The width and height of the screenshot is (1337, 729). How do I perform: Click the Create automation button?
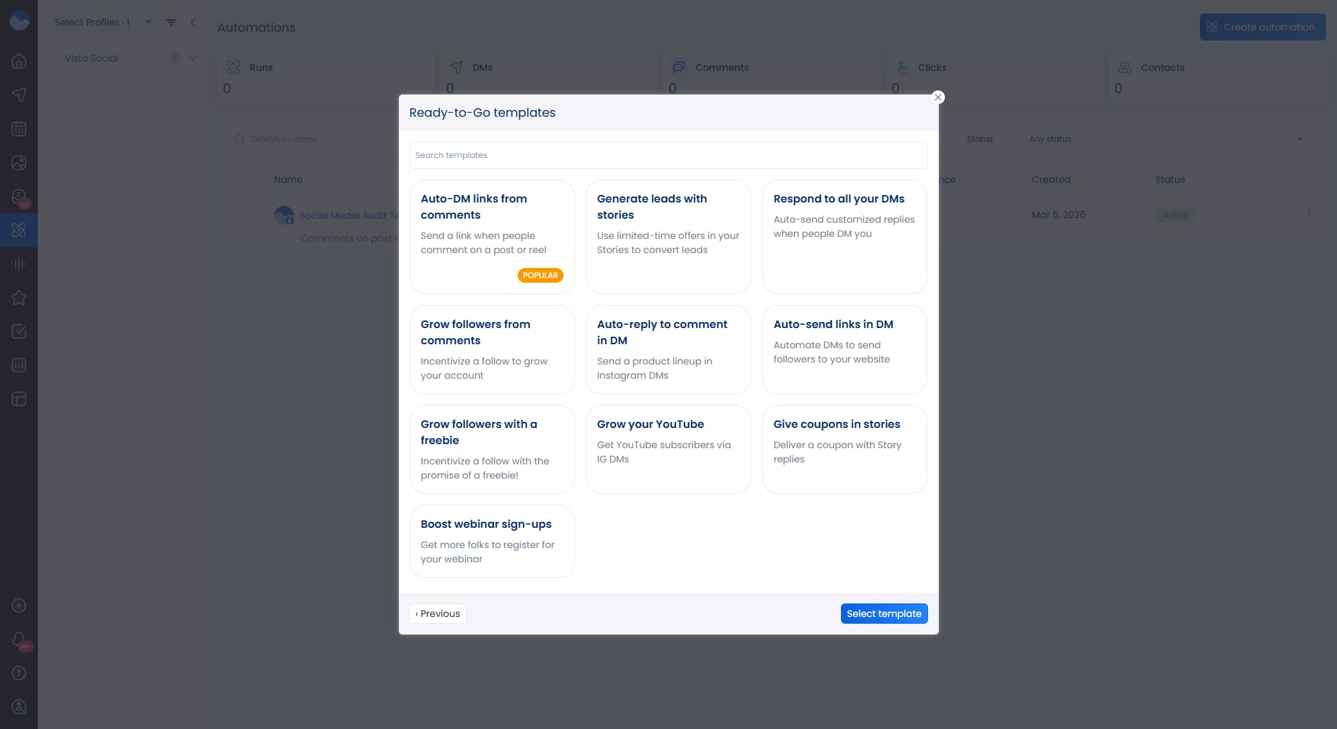(x=1261, y=27)
